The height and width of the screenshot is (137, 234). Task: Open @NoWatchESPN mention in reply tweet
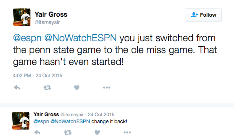point(70,121)
